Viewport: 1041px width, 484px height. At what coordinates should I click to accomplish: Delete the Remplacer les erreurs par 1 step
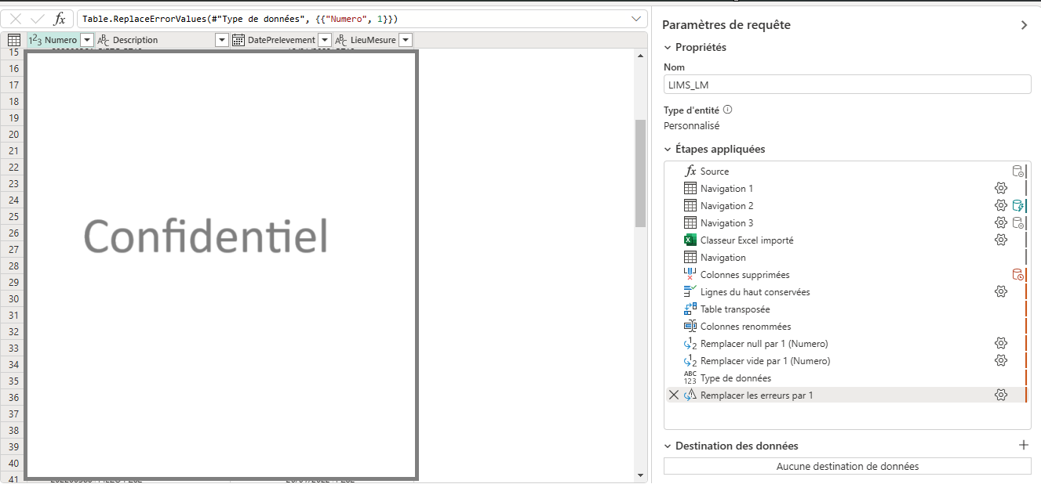coord(673,395)
